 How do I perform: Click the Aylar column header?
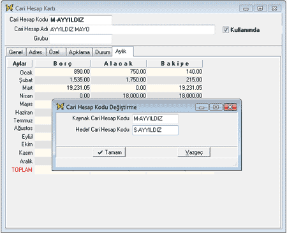coord(20,64)
